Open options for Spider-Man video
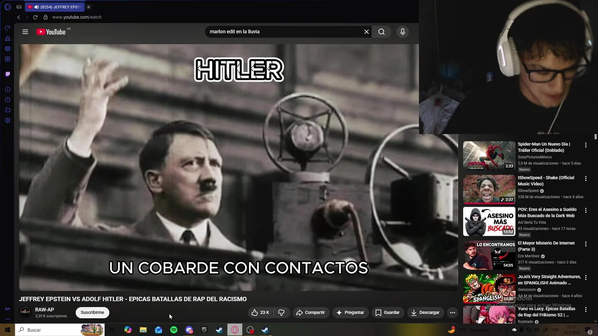 point(586,145)
